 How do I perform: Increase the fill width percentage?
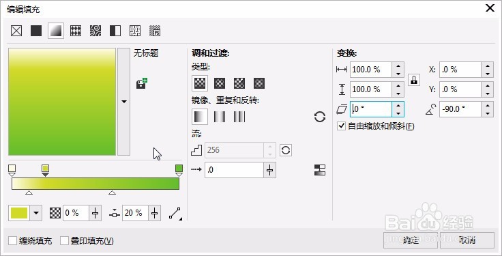[398, 66]
